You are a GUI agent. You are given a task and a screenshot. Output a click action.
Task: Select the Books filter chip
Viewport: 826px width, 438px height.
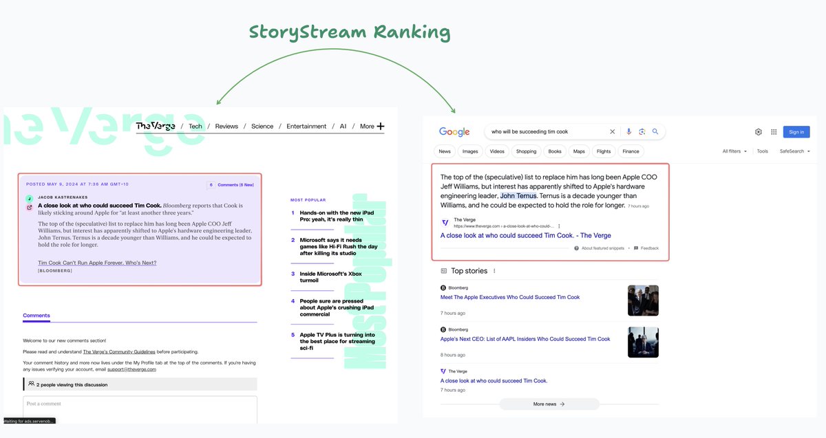[555, 151]
